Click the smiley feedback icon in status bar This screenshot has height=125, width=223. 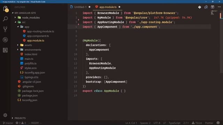218,123
